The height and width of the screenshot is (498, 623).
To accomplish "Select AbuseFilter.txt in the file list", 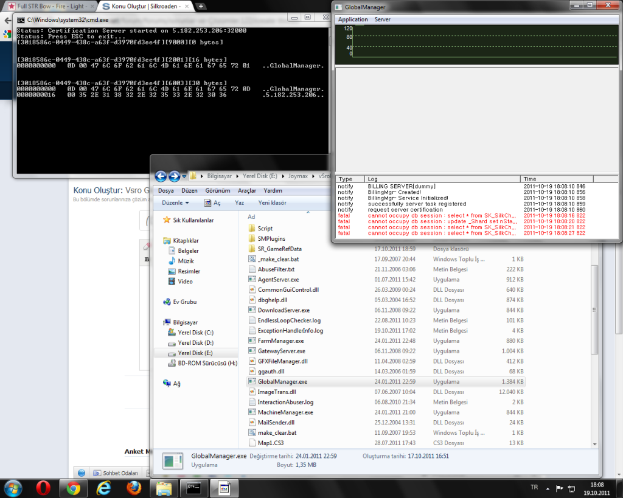I will click(276, 269).
